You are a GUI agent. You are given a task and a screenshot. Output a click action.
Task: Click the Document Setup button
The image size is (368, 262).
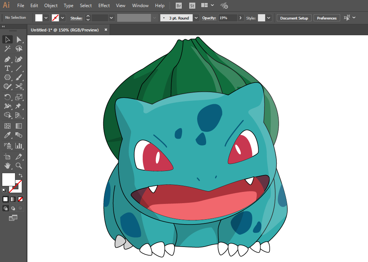click(x=294, y=18)
